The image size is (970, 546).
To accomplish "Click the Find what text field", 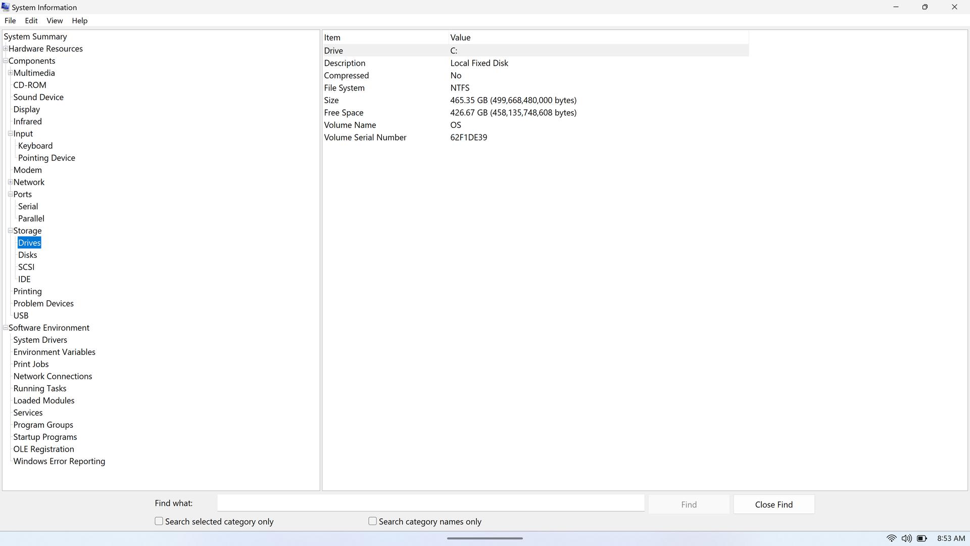I will coord(430,503).
